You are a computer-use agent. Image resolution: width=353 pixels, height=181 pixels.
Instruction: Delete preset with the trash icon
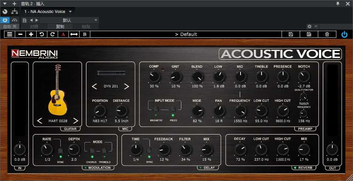pos(327,34)
